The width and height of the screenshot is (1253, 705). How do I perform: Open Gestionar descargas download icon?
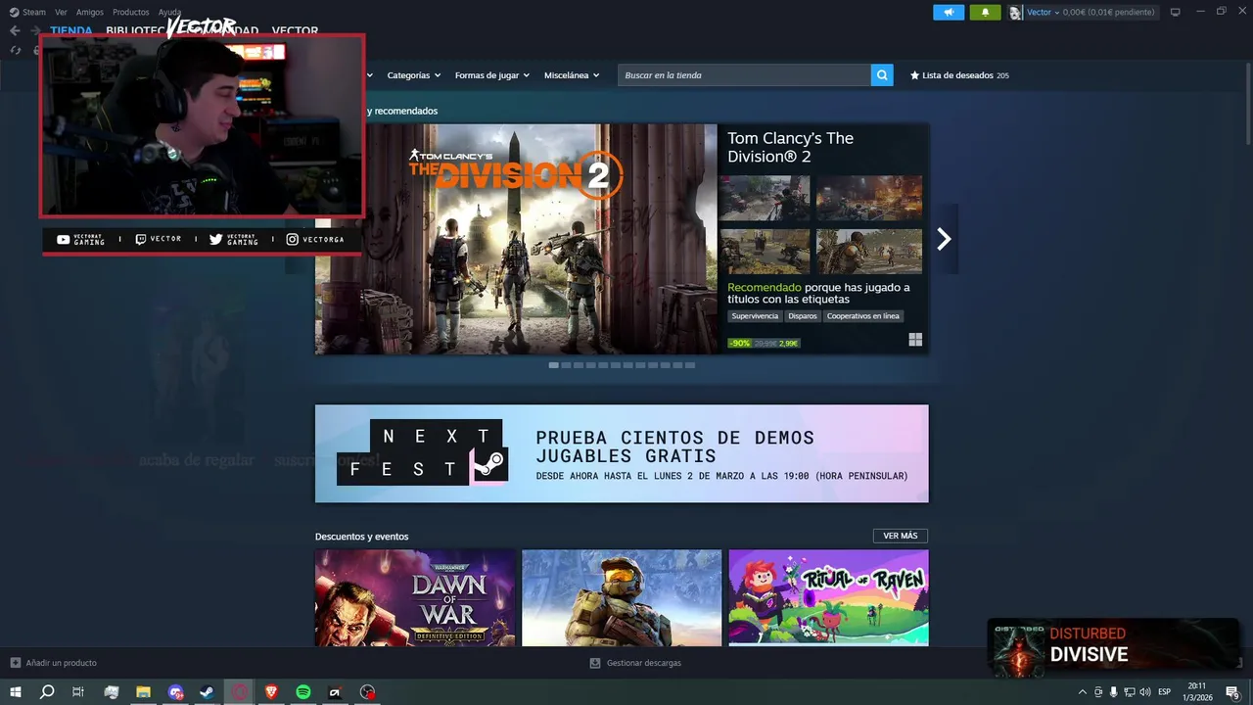[594, 663]
